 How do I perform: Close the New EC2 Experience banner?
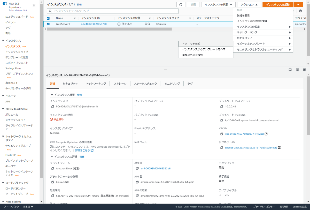pyautogui.click(x=34, y=5)
